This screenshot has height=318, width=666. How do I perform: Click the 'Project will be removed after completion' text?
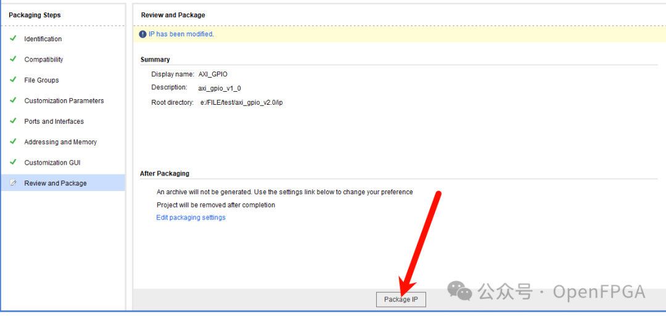pos(216,205)
